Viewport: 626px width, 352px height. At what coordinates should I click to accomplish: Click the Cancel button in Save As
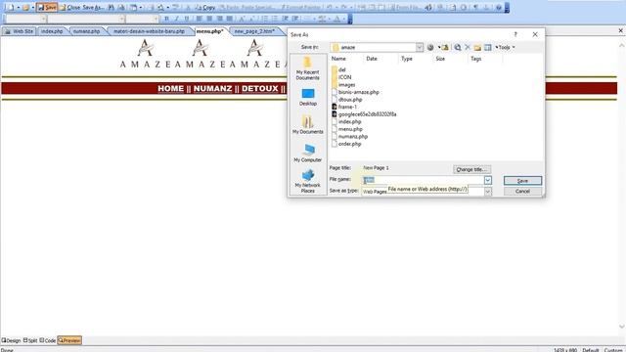click(x=522, y=192)
